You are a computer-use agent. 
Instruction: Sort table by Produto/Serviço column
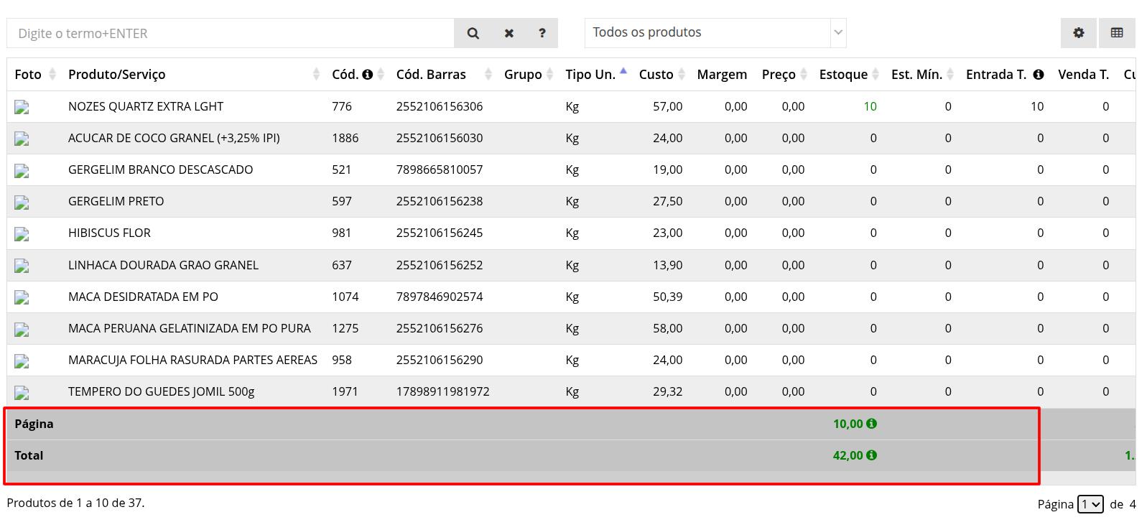tap(117, 75)
